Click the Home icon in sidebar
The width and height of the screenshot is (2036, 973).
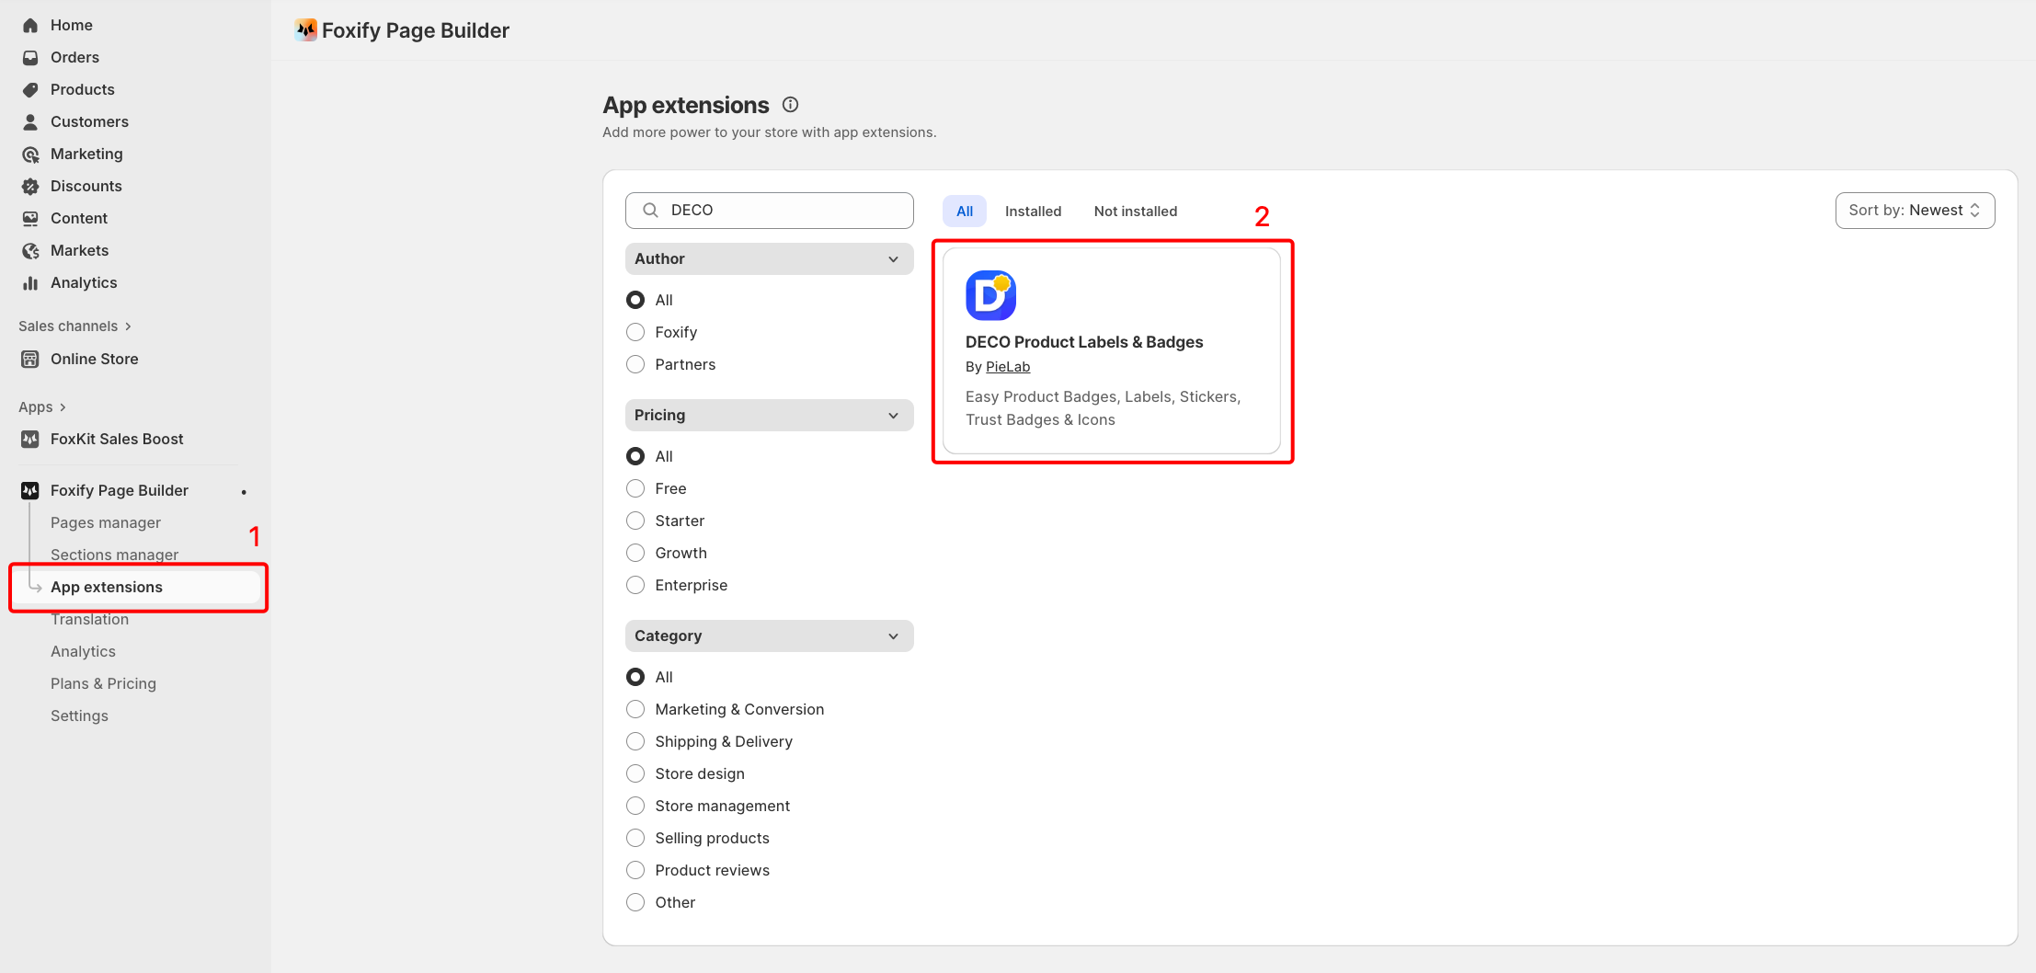click(x=30, y=25)
